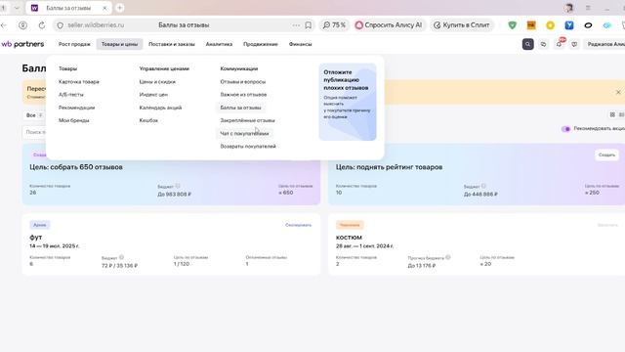Open the Товары и цены menu
This screenshot has height=352, width=625.
point(119,44)
